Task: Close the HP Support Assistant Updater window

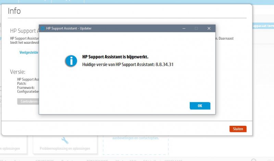Action: [x=209, y=28]
